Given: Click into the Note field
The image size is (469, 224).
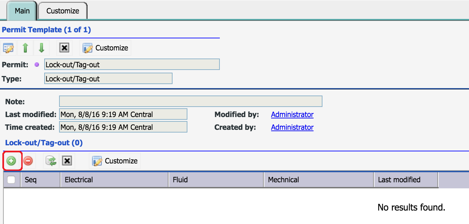Looking at the screenshot, I should point(191,102).
